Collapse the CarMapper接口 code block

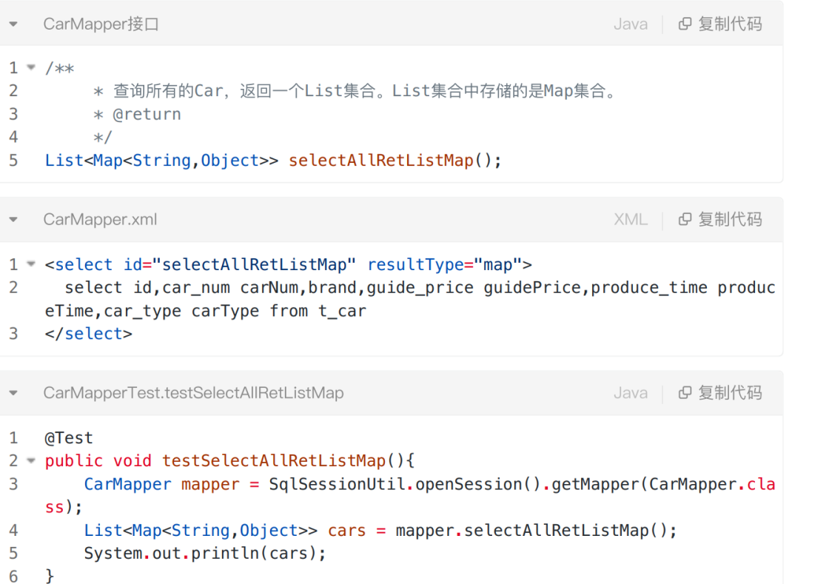pos(13,24)
